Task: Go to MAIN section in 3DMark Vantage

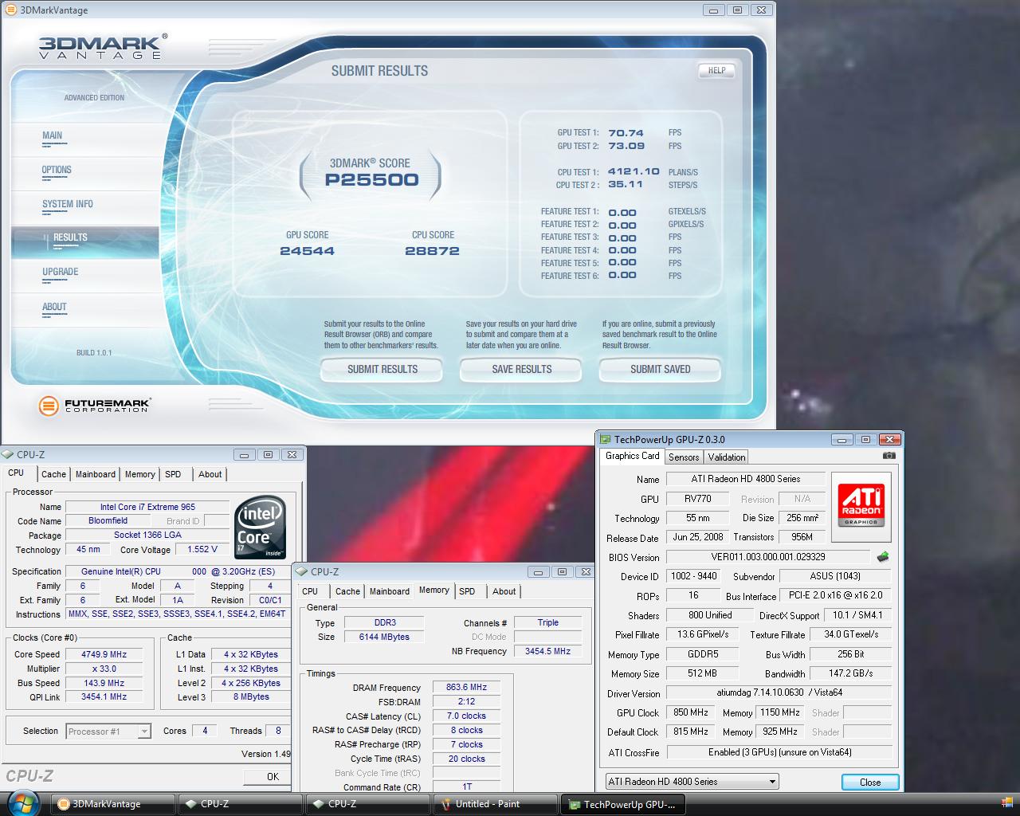Action: tap(53, 135)
